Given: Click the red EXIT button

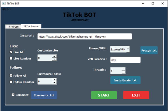Looking at the screenshot, I should [136, 95].
